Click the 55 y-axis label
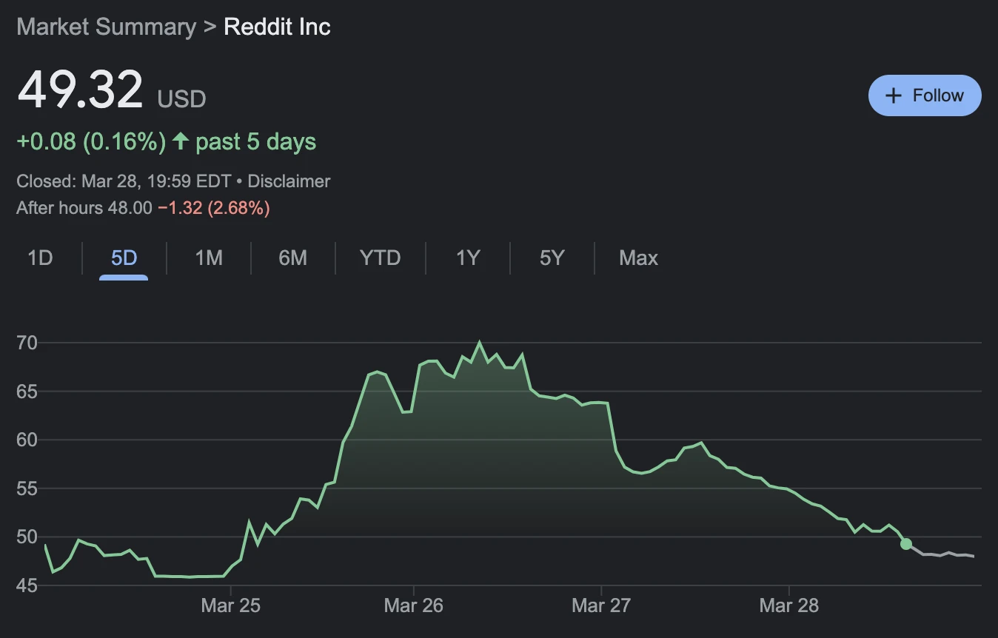The width and height of the screenshot is (998, 638). click(x=27, y=488)
